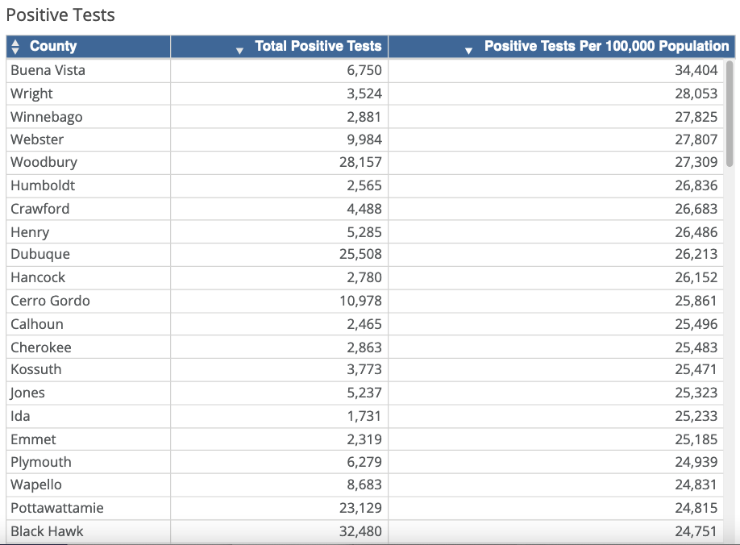Click the table's vertical scrollbar thumb
740x545 pixels.
(730, 114)
